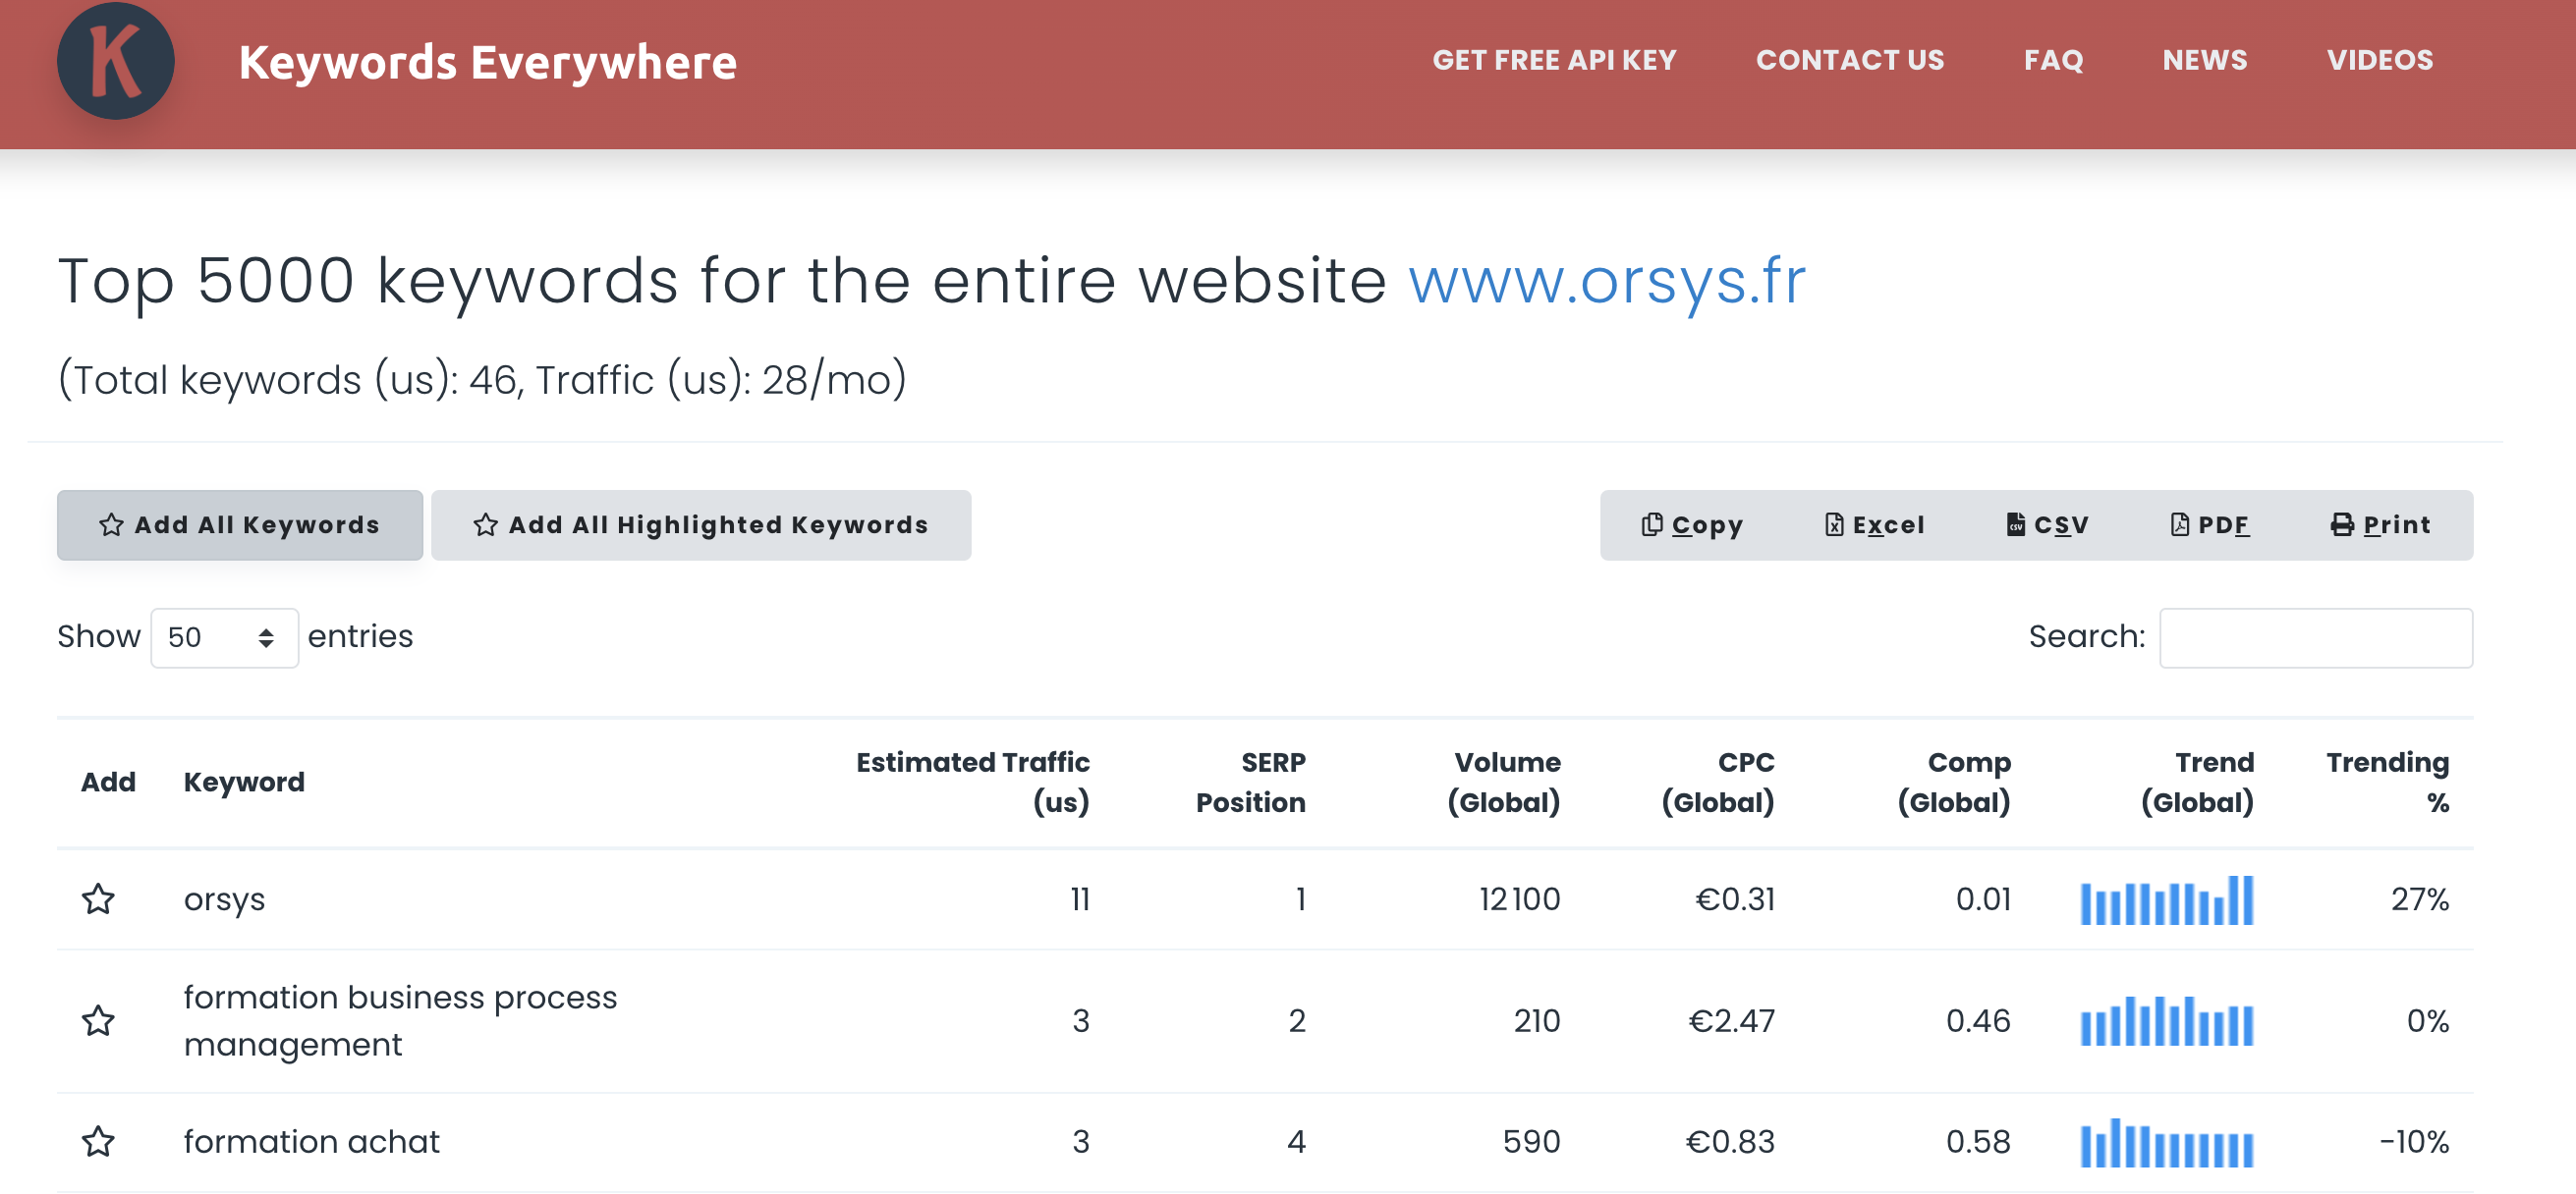
Task: Sort by Trending % column
Action: pyautogui.click(x=2387, y=783)
